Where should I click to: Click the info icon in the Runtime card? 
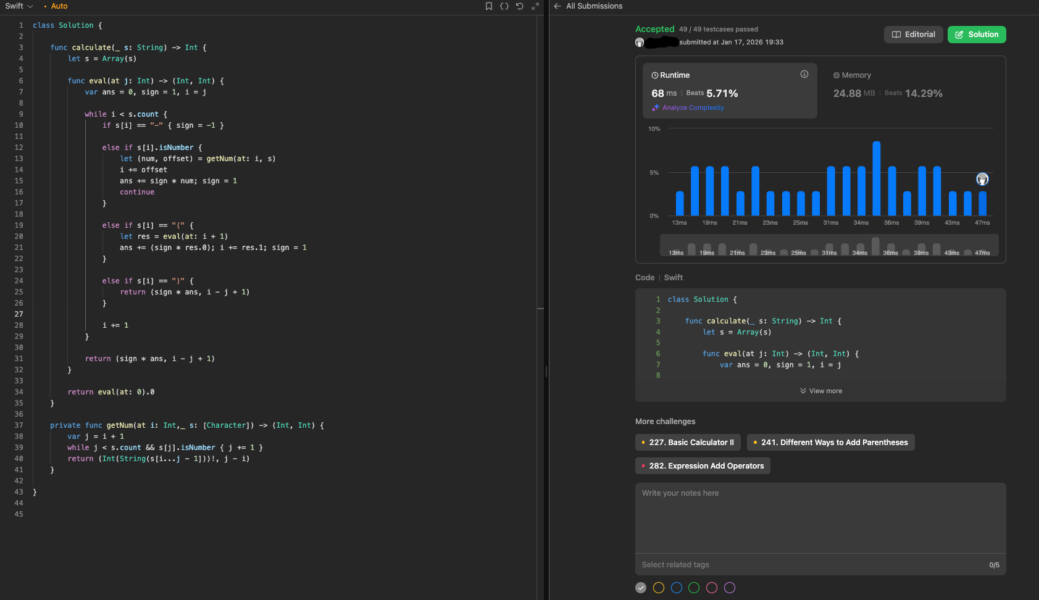click(x=804, y=74)
